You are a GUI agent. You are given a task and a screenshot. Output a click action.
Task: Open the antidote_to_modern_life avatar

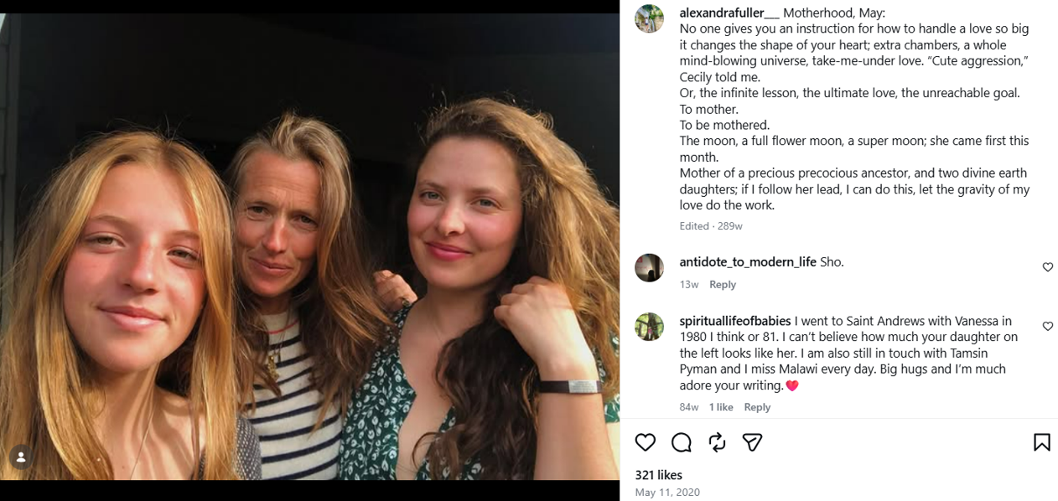649,267
